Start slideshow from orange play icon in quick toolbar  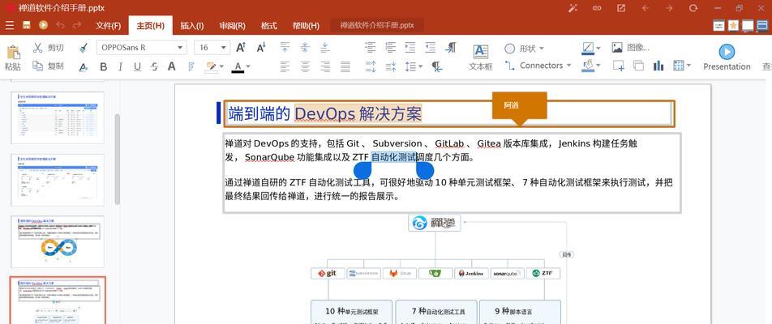coord(43,25)
